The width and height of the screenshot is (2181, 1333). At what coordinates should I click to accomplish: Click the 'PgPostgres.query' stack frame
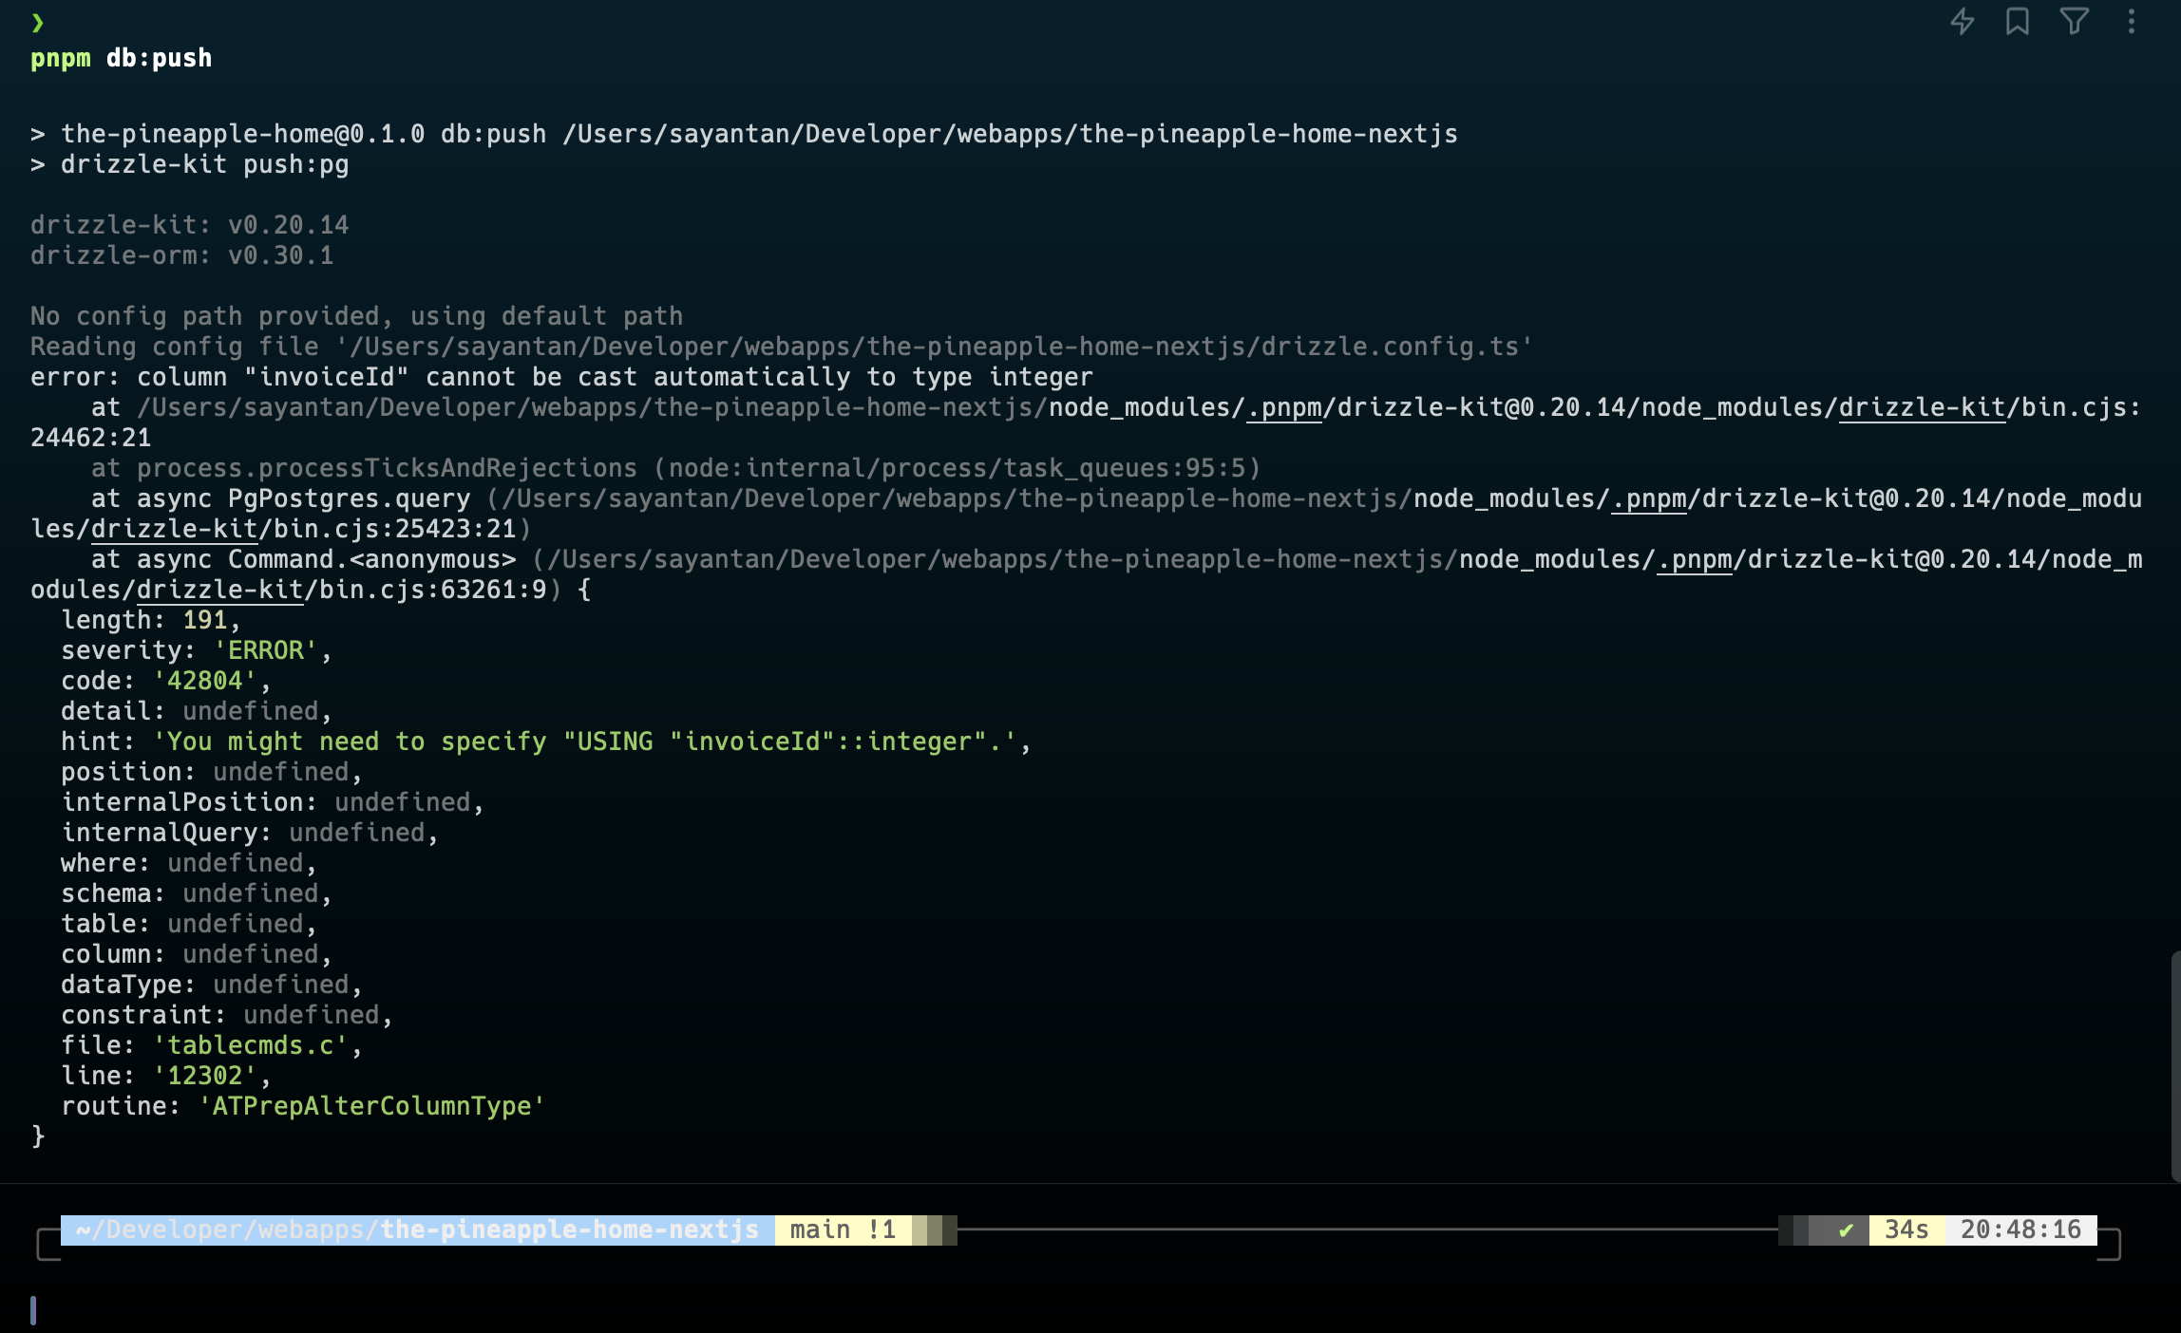350,498
